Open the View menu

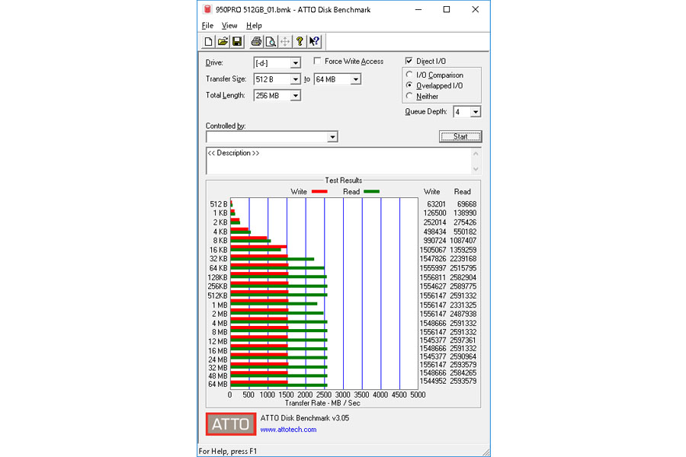229,26
